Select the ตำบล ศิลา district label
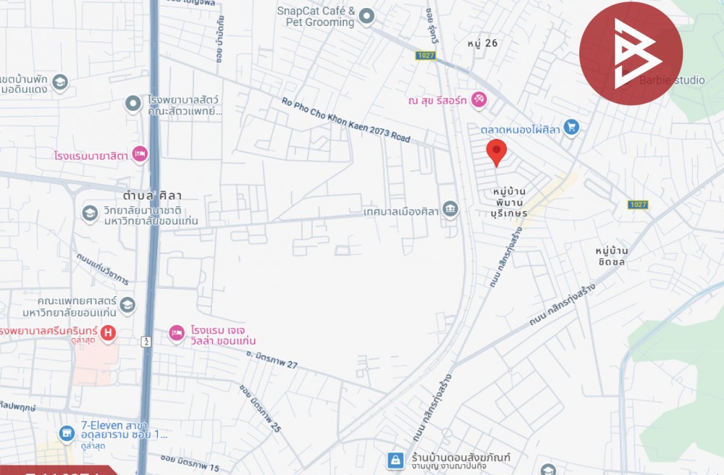This screenshot has height=475, width=724. 152,196
